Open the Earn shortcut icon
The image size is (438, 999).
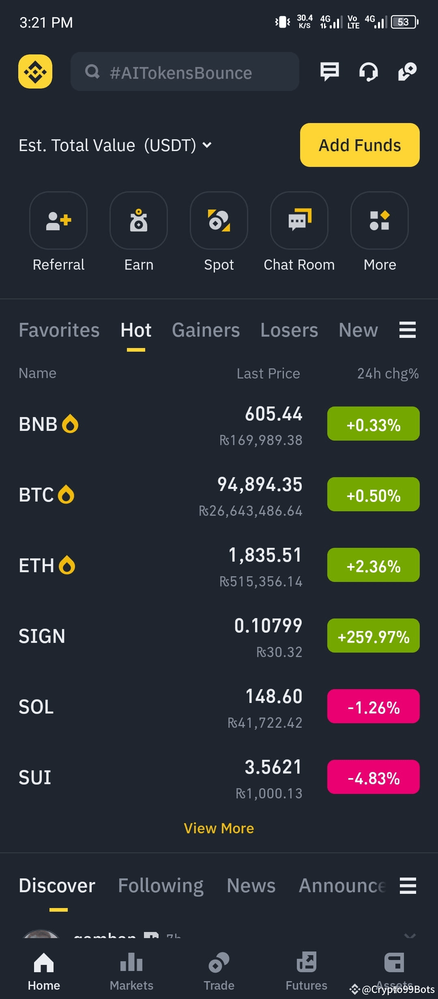(139, 220)
